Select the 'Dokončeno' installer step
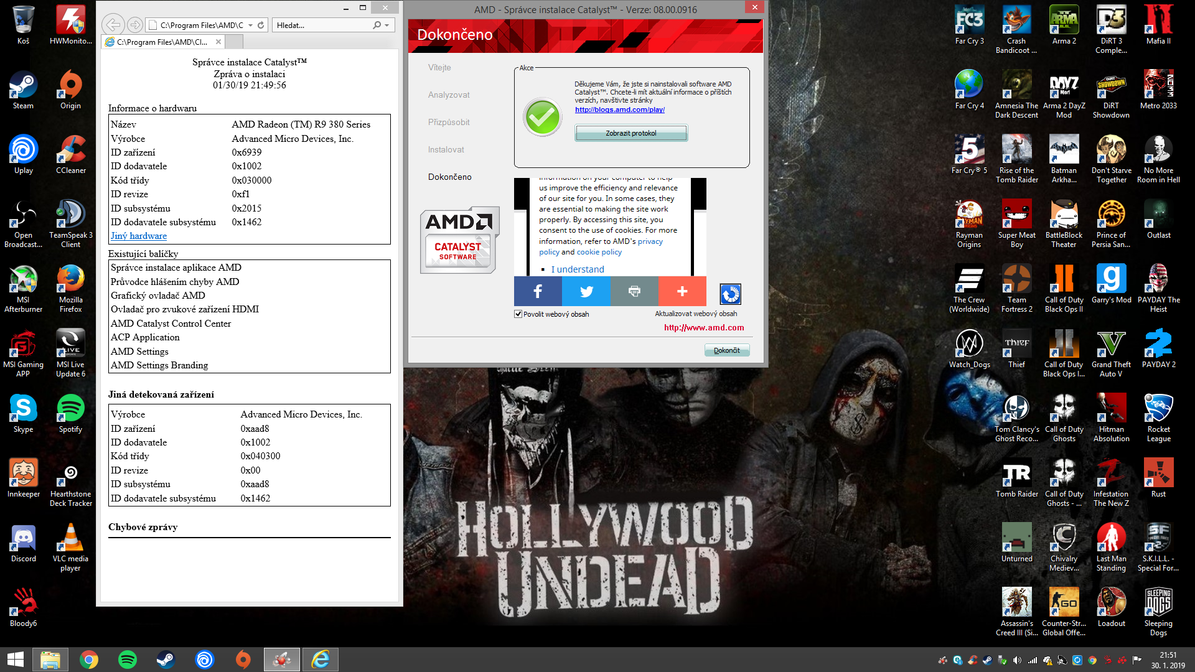The width and height of the screenshot is (1195, 672). coord(449,177)
